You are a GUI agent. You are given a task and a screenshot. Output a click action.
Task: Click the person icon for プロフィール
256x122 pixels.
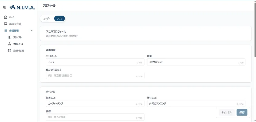coord(9,44)
